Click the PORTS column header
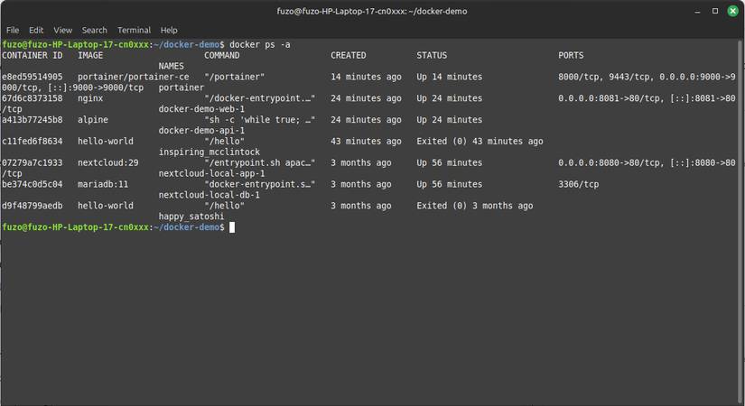The height and width of the screenshot is (406, 745). point(571,56)
